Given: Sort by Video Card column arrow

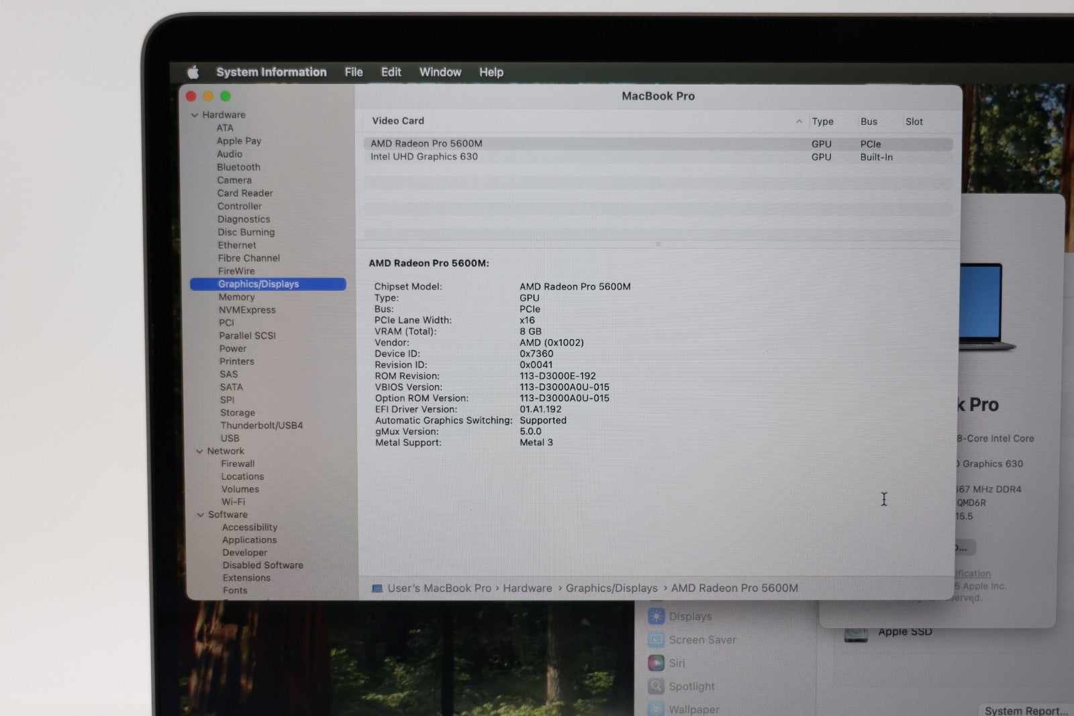Looking at the screenshot, I should coord(799,122).
